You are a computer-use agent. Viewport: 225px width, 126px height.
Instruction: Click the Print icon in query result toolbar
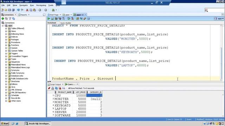53,88
